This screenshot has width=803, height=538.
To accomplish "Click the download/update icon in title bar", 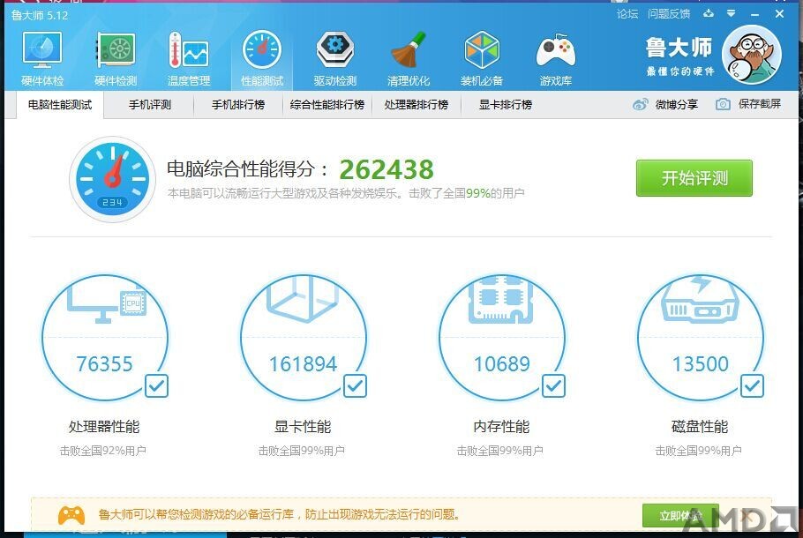I will pos(709,13).
